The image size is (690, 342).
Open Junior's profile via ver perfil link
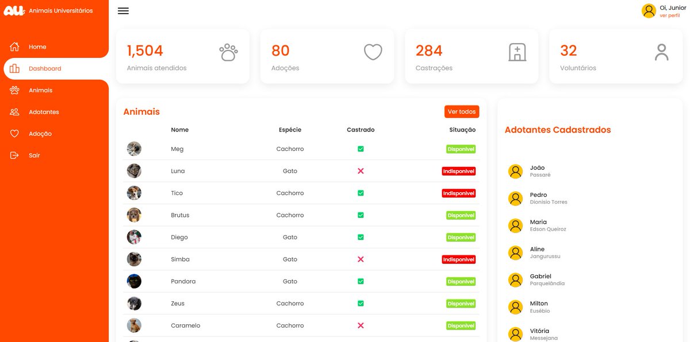(669, 15)
